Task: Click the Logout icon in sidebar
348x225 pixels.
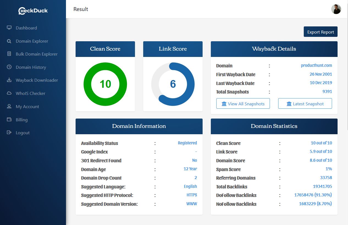Action: pos(9,133)
